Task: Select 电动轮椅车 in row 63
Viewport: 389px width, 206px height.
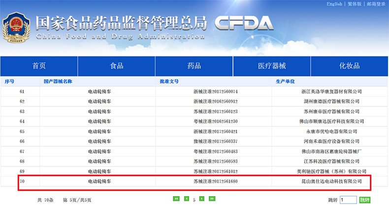Action: [x=99, y=112]
